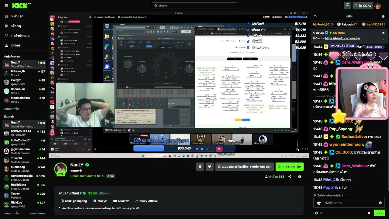Expand the pinned message chevron
This screenshot has width=389, height=219.
coord(383,39)
